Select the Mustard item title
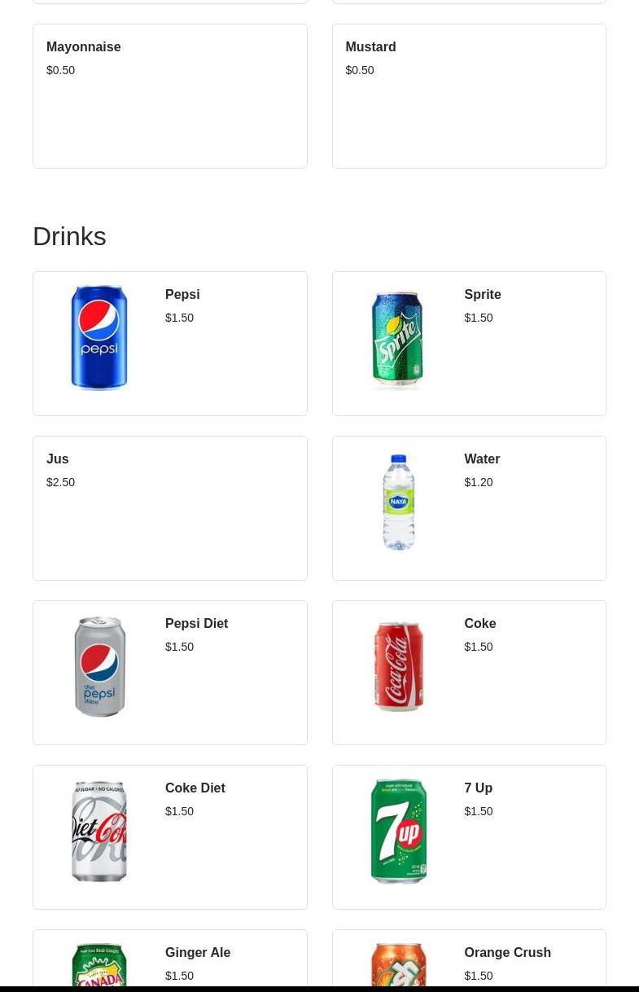This screenshot has width=639, height=992. tap(370, 47)
